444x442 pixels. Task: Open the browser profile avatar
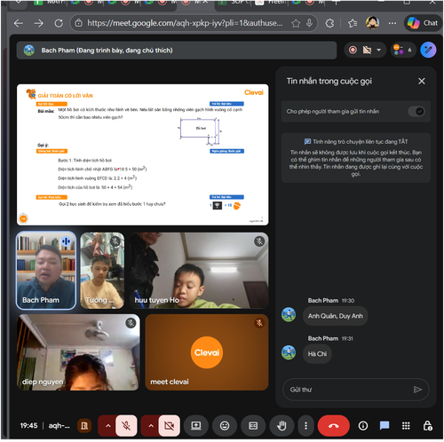372,23
